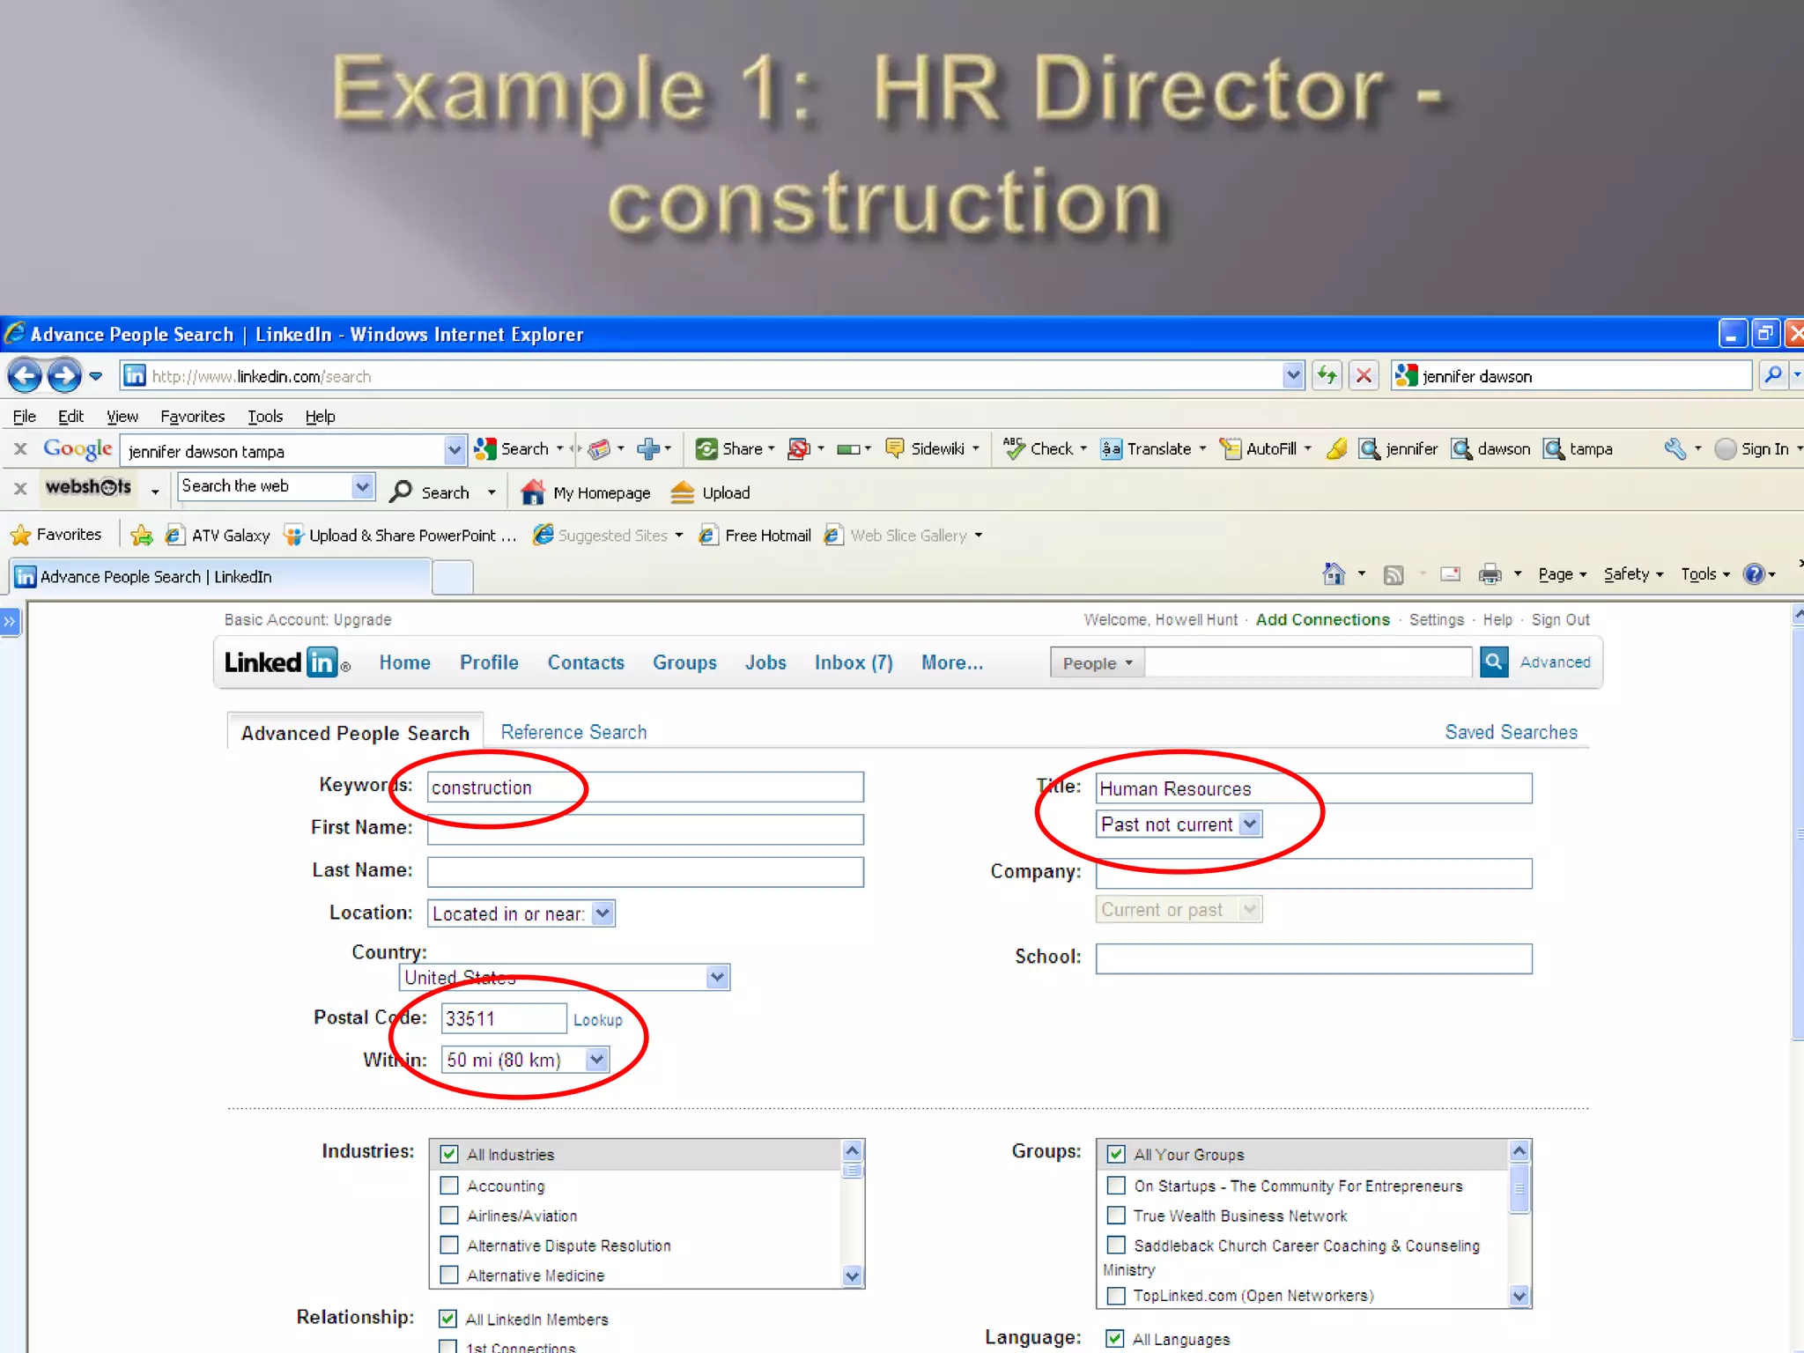Click the browser Forward arrow button
The height and width of the screenshot is (1353, 1804).
(x=63, y=376)
